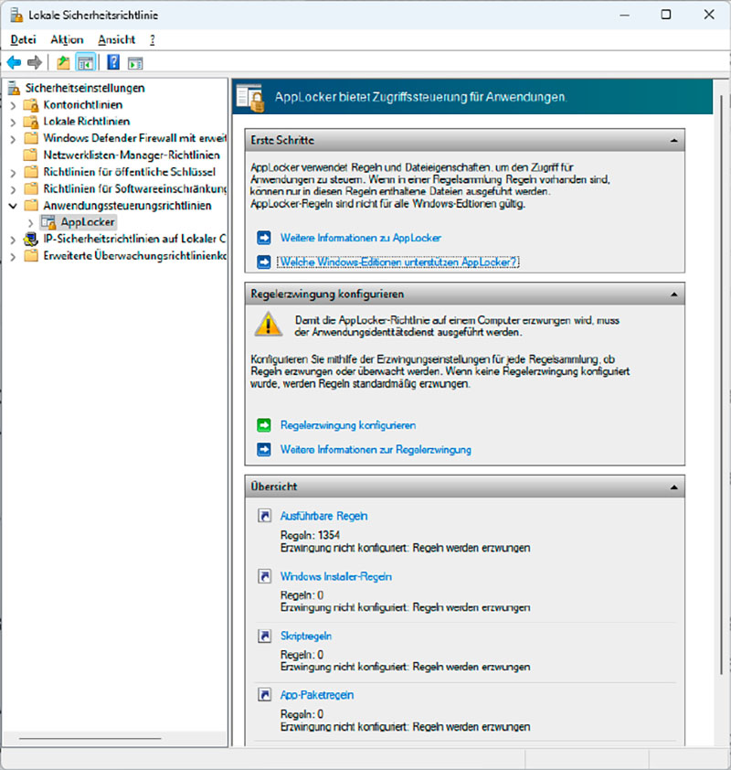Screen dimensions: 731x770
Task: Toggle the show/hide console tree icon
Action: [85, 62]
